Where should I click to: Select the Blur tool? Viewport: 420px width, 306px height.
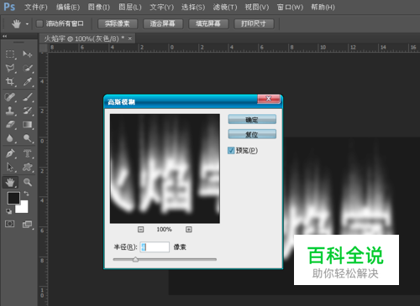(x=10, y=138)
